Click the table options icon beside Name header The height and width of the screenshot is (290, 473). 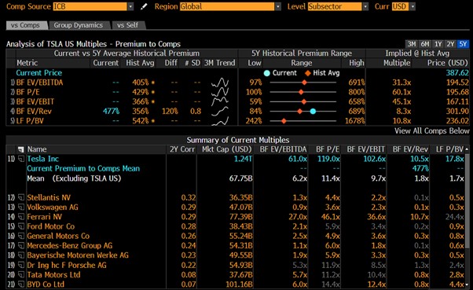click(x=20, y=149)
